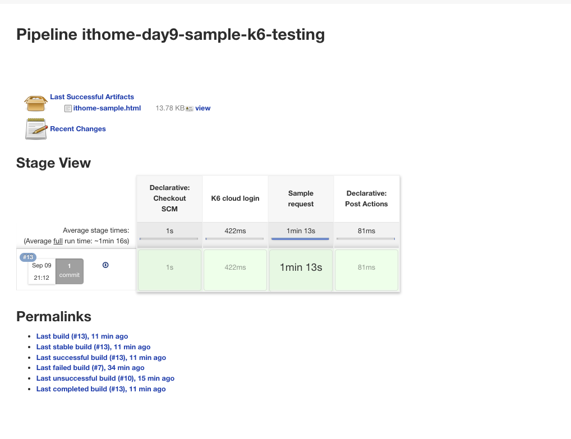Click the Sample request average time bar
This screenshot has height=439, width=571.
[301, 239]
